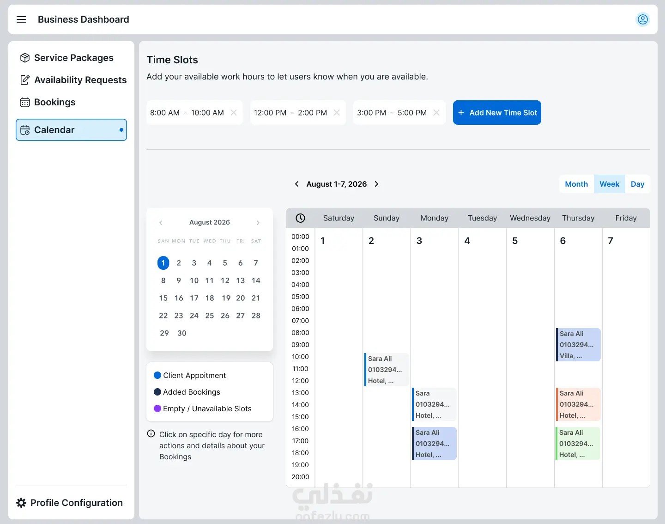This screenshot has width=665, height=524.
Task: Click the August 2026 mini calendar title
Action: 210,222
